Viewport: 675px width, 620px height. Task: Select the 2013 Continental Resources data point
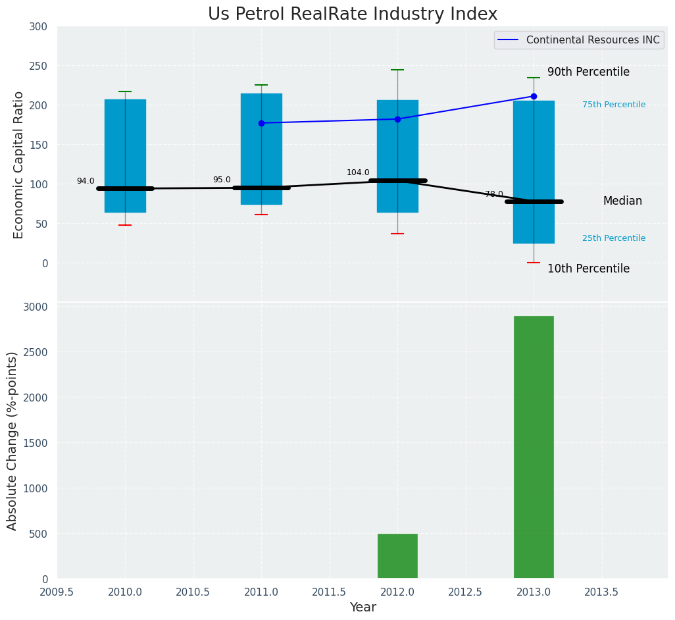pos(534,96)
